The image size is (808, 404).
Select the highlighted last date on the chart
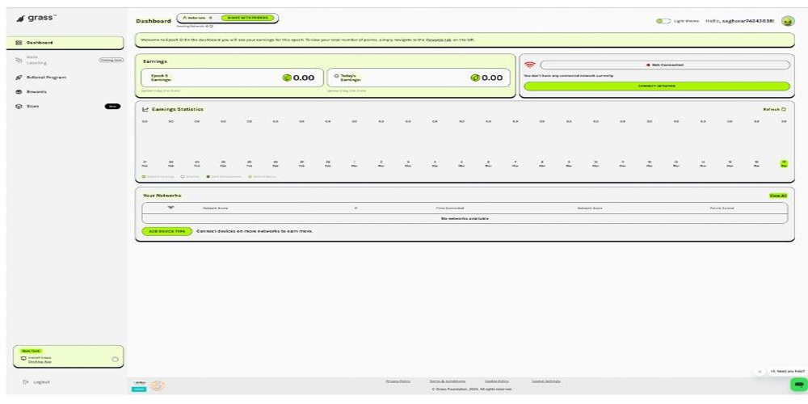pyautogui.click(x=783, y=162)
